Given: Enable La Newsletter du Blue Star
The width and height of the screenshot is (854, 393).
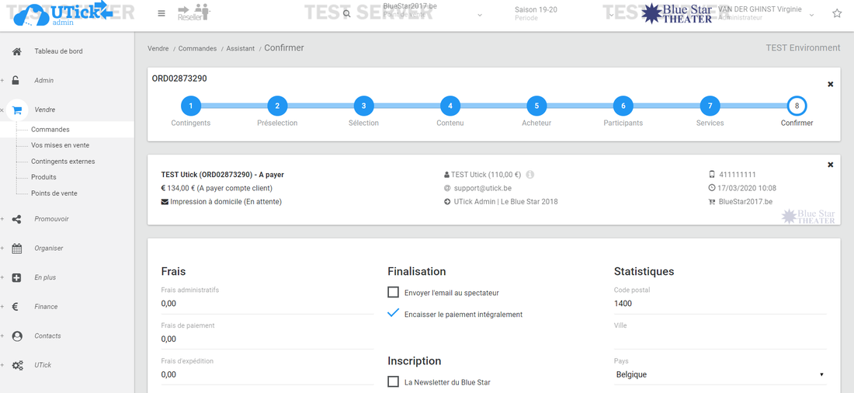Looking at the screenshot, I should [394, 382].
